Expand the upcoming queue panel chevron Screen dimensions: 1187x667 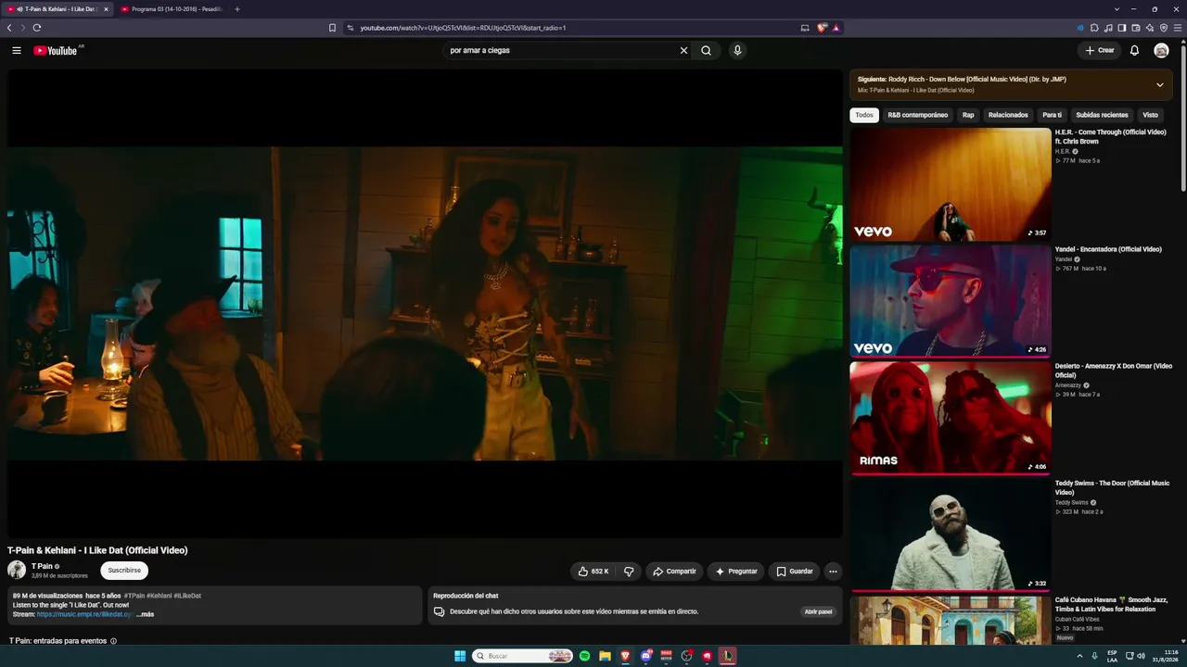tap(1159, 84)
